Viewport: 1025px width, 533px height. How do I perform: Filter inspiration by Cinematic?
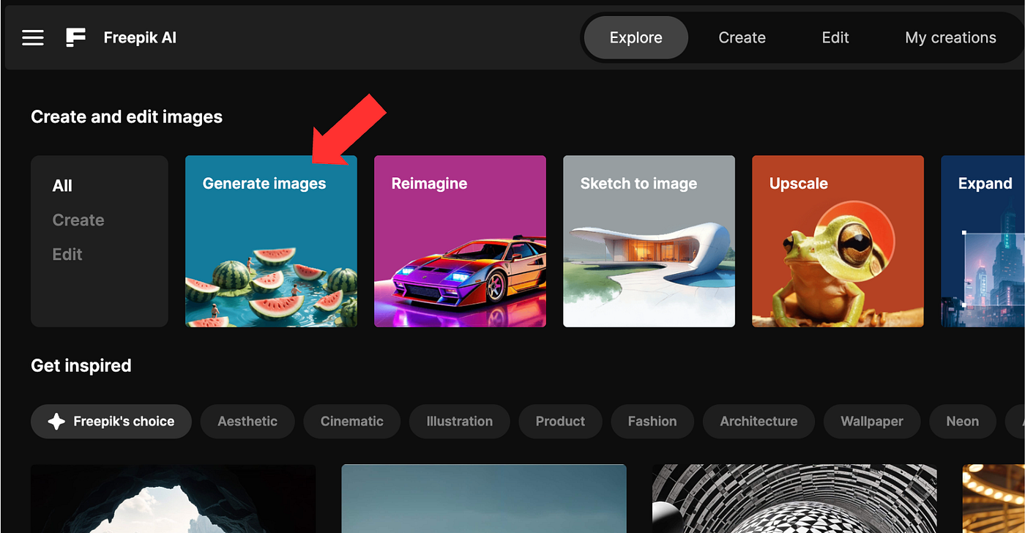pyautogui.click(x=352, y=421)
